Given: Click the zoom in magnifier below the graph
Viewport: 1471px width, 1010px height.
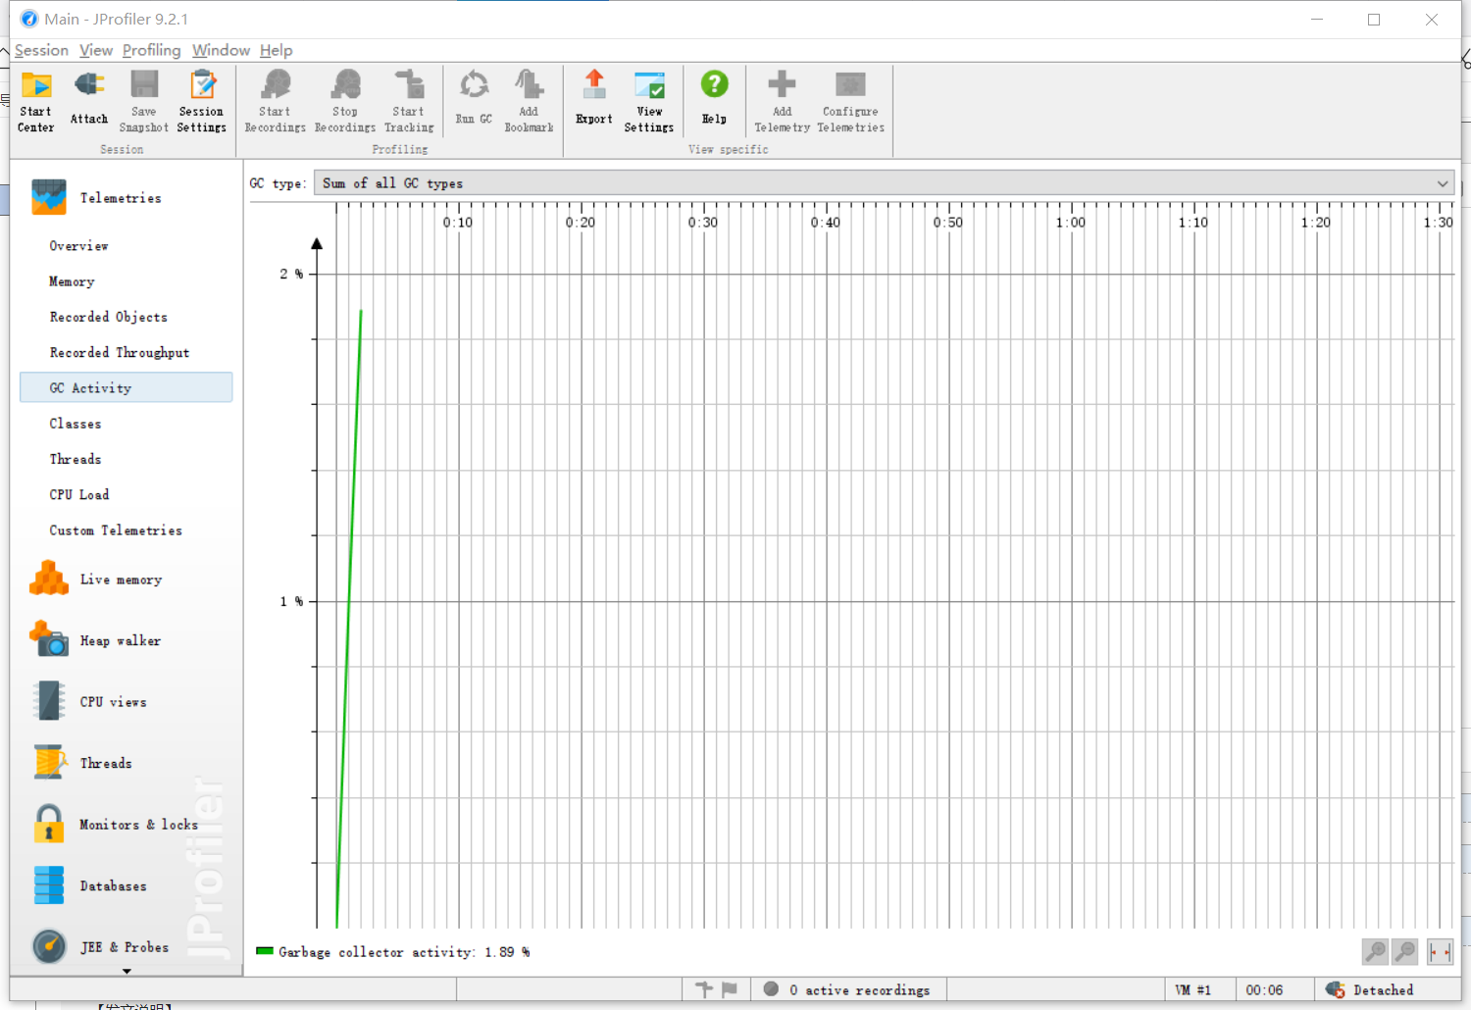Looking at the screenshot, I should (1376, 951).
